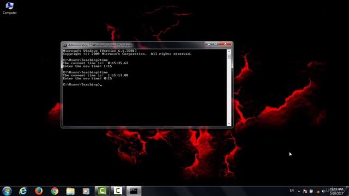Click the 'The current time is: 0:15:35.62' line
This screenshot has height=196, width=349.
(95, 63)
